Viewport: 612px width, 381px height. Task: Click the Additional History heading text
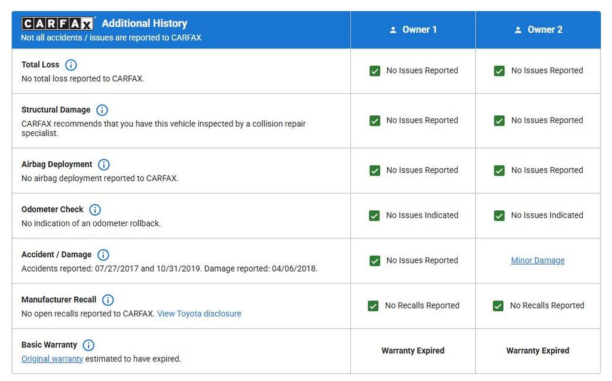point(144,23)
